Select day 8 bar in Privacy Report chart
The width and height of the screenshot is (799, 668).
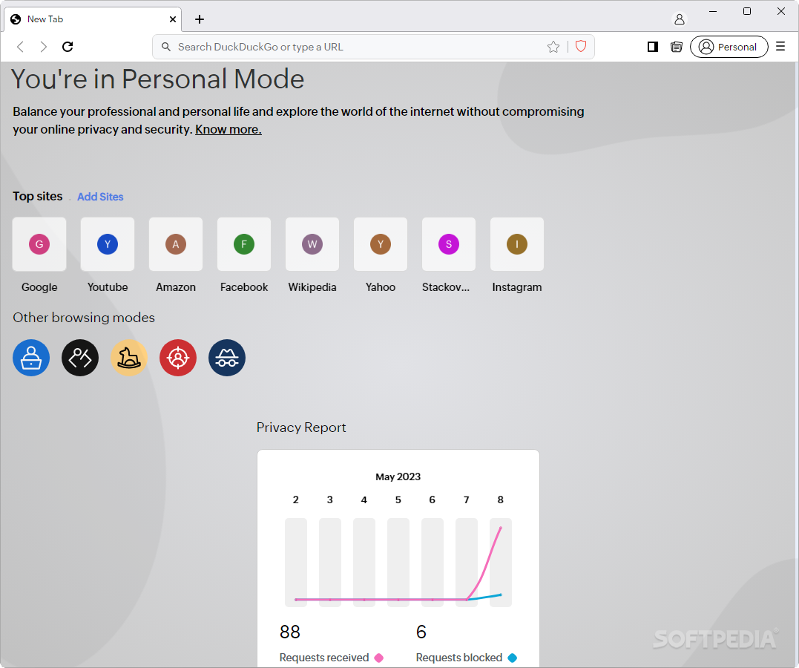point(500,563)
